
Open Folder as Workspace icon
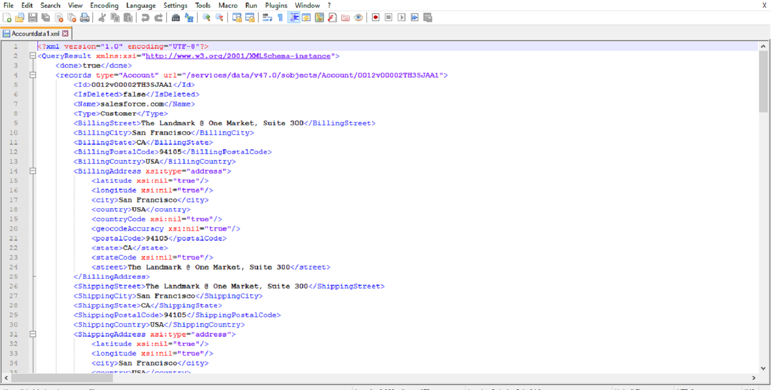click(345, 17)
